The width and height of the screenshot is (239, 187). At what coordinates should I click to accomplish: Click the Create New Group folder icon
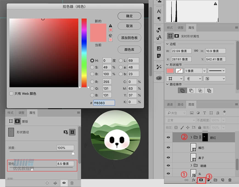(x=216, y=180)
